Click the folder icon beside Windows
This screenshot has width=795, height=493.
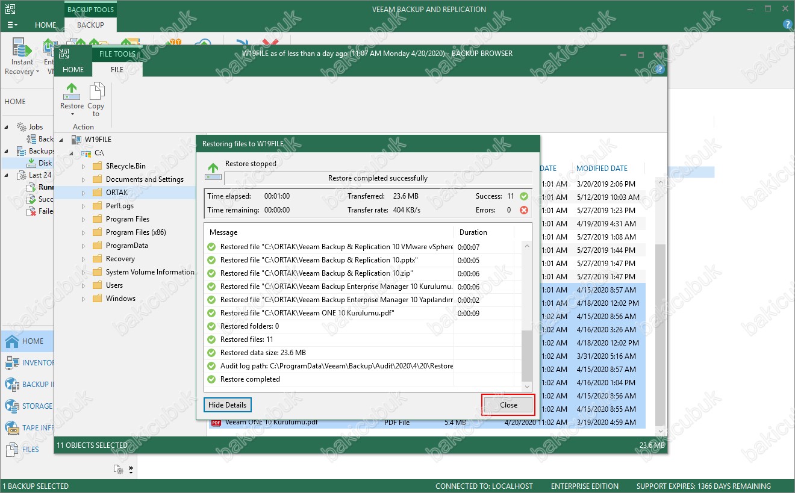(97, 299)
